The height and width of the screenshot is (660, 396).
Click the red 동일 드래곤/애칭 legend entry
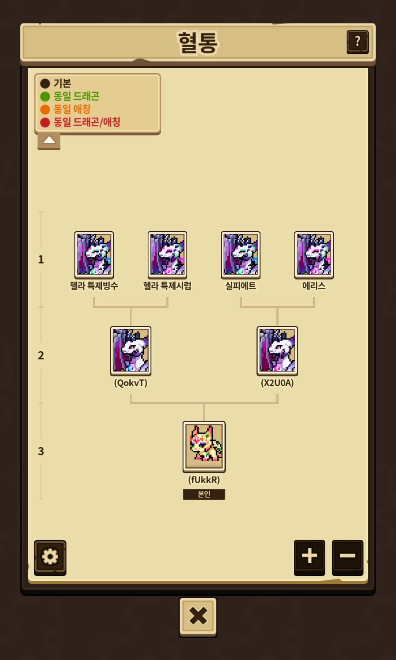[80, 122]
